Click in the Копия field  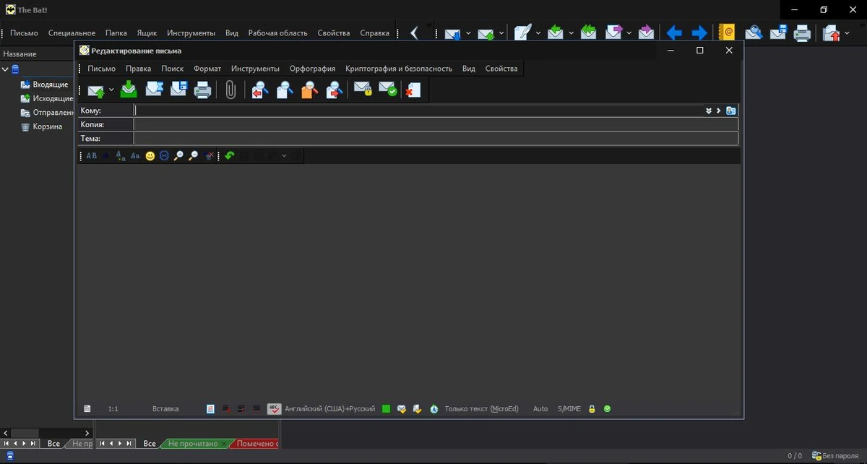click(436, 124)
